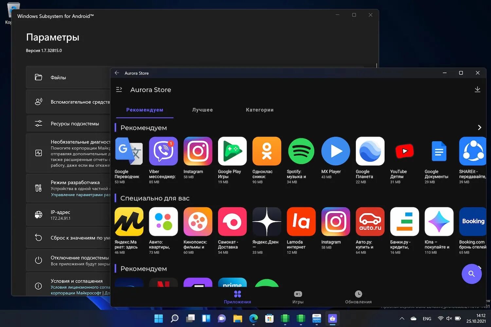Open Widgets from the taskbar
491x327 pixels.
point(206,318)
